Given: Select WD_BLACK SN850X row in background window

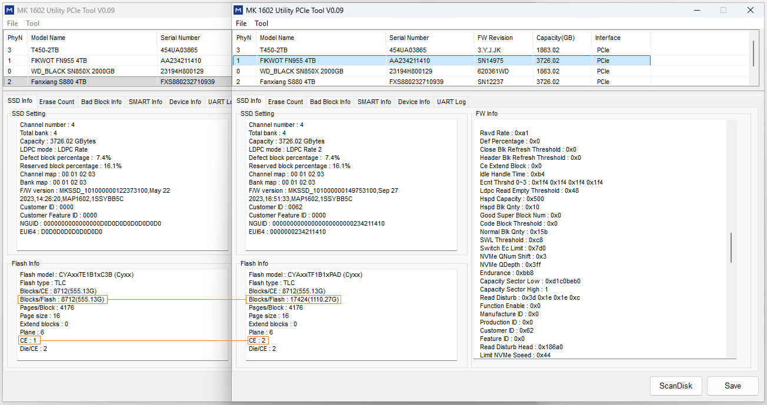Looking at the screenshot, I should coord(118,71).
